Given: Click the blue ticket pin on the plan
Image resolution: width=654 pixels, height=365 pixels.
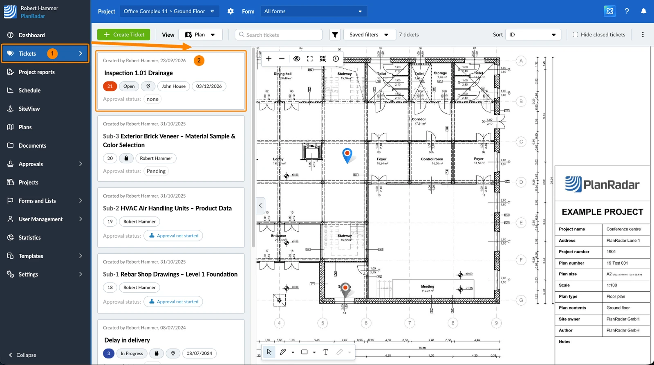Looking at the screenshot, I should 347,155.
